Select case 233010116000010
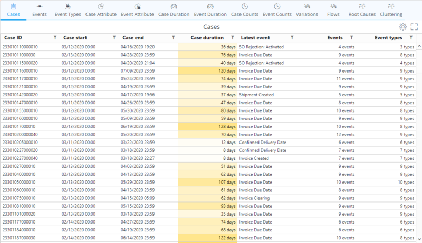Image resolution: width=422 pixels, height=243 pixels. [20, 71]
